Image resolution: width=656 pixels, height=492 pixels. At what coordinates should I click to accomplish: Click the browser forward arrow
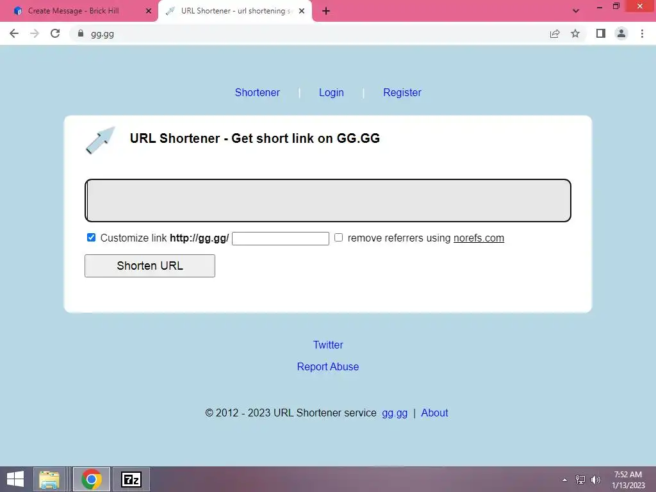tap(35, 33)
